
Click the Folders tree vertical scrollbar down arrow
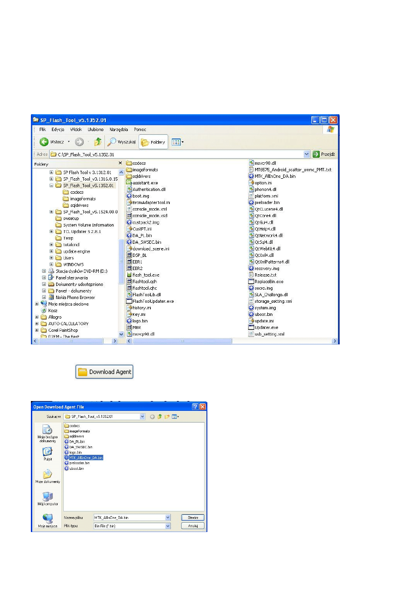[121, 334]
